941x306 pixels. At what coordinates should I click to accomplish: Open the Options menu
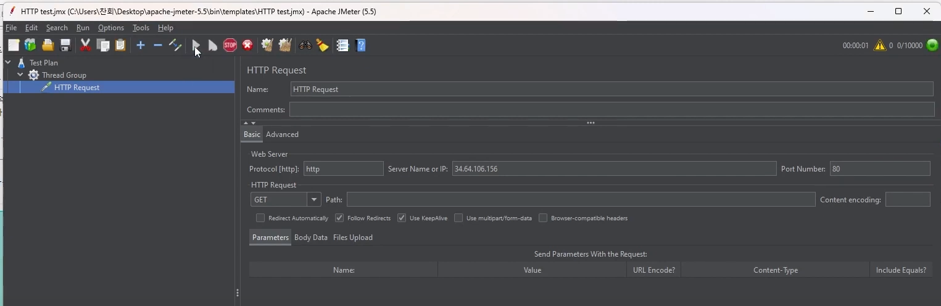point(111,28)
